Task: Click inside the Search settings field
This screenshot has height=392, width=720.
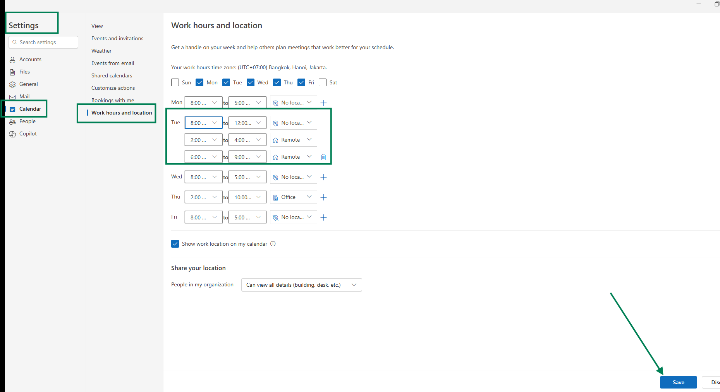Action: click(43, 42)
